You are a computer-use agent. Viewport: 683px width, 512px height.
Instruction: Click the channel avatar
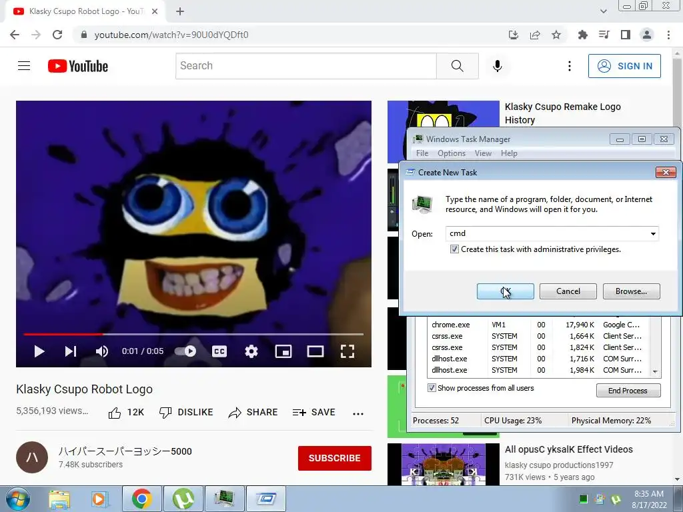32,457
